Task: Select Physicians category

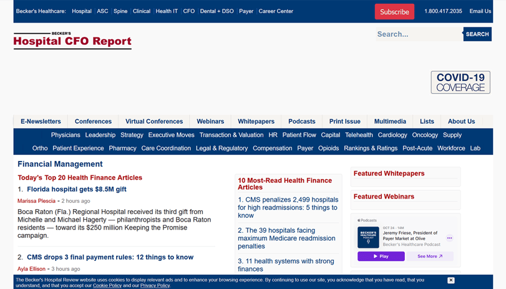Action: coord(66,135)
